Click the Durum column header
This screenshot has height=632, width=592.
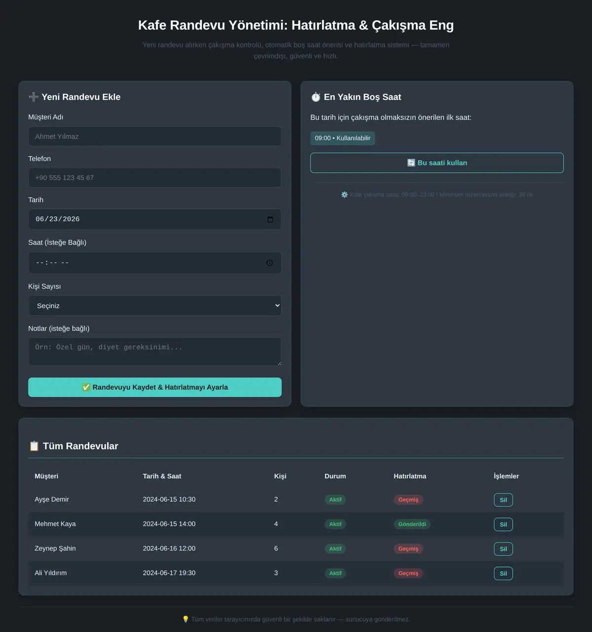(x=335, y=476)
